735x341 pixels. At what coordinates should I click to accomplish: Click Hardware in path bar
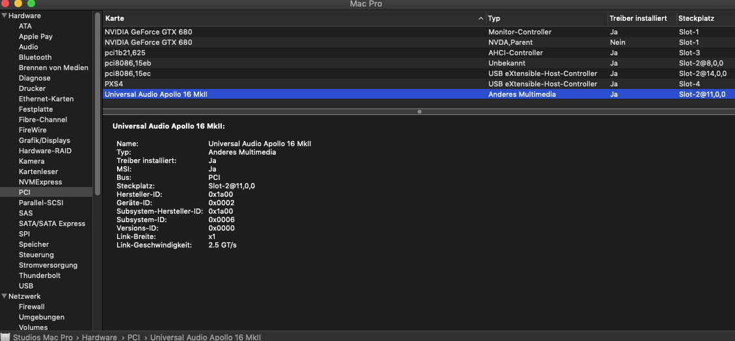point(100,337)
